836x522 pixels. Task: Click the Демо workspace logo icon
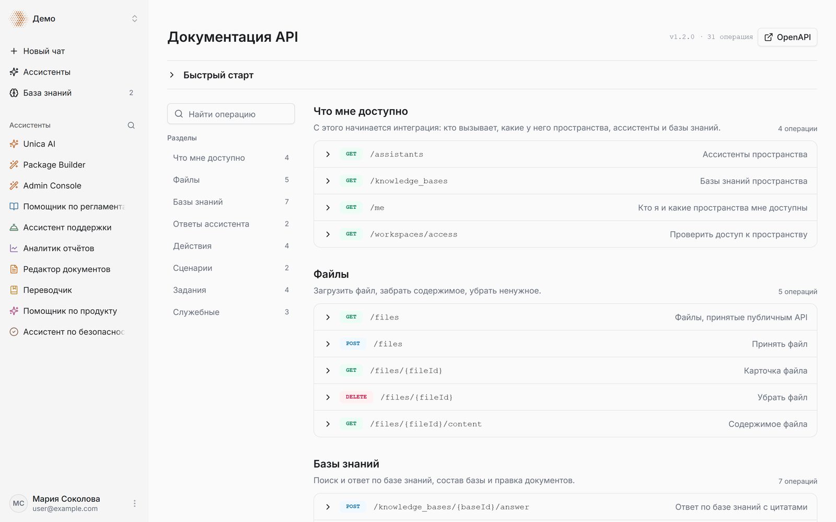click(18, 19)
